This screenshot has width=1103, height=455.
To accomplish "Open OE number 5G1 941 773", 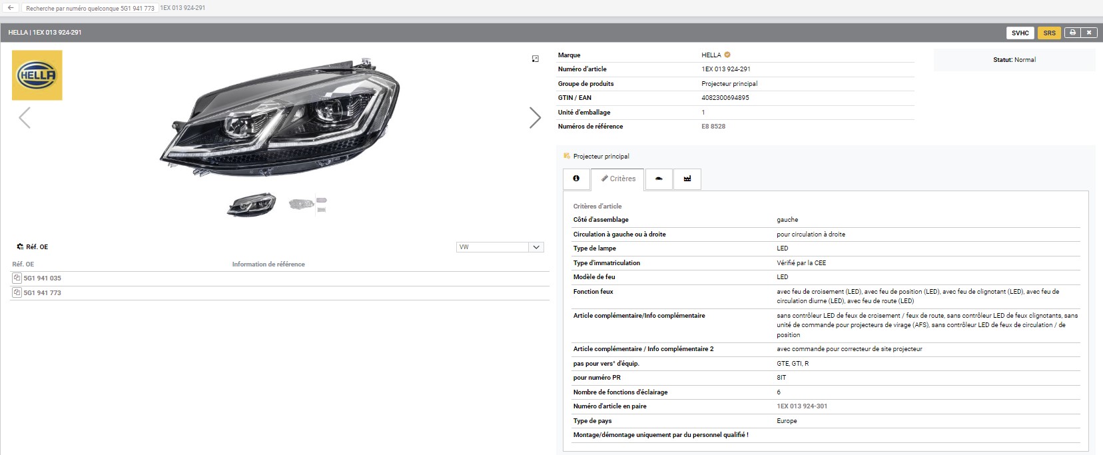I will [42, 293].
